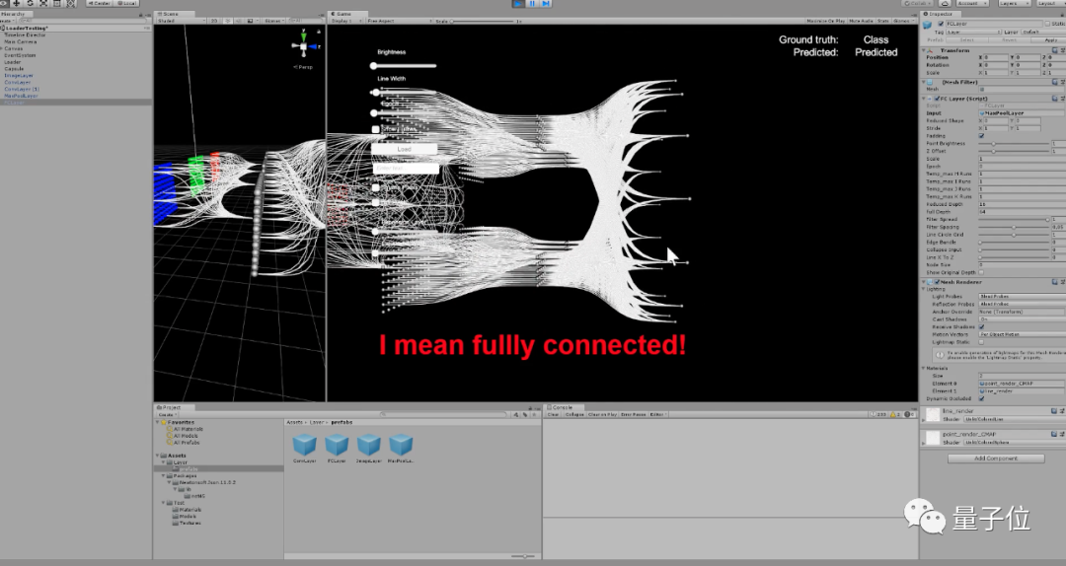Select the Move tool in the toolbar
Screen dimensions: 1066x566
(x=17, y=3)
